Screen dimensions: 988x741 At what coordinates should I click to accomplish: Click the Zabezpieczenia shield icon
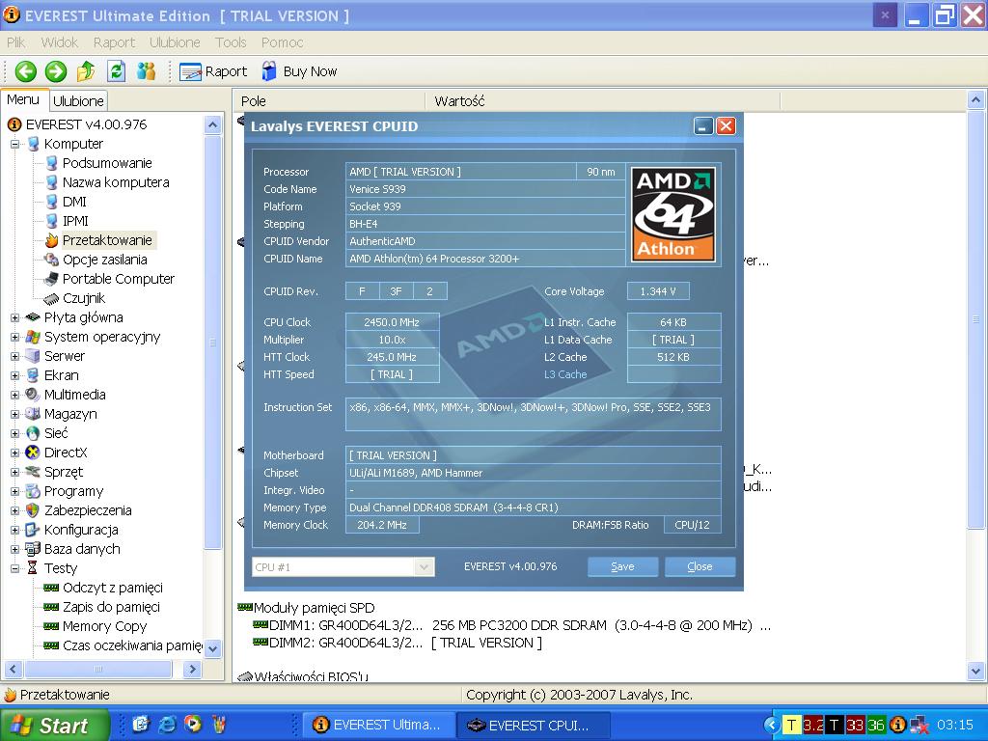(x=32, y=510)
